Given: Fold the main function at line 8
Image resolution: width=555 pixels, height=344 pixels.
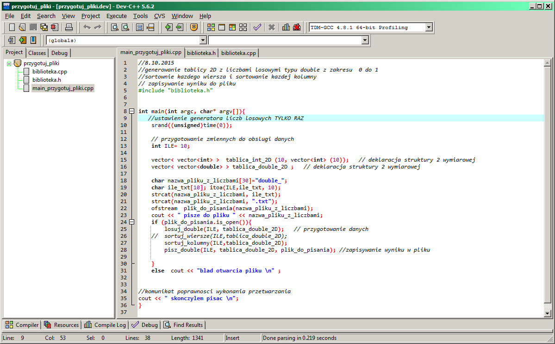Looking at the screenshot, I should [131, 111].
